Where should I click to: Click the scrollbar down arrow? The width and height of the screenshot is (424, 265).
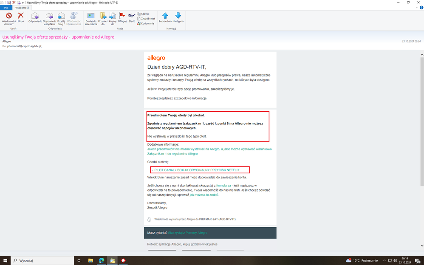(422, 245)
